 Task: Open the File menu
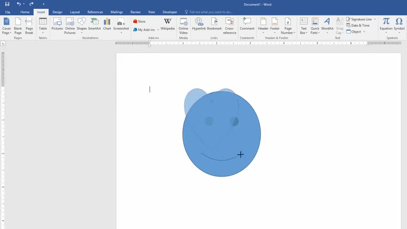coord(8,12)
